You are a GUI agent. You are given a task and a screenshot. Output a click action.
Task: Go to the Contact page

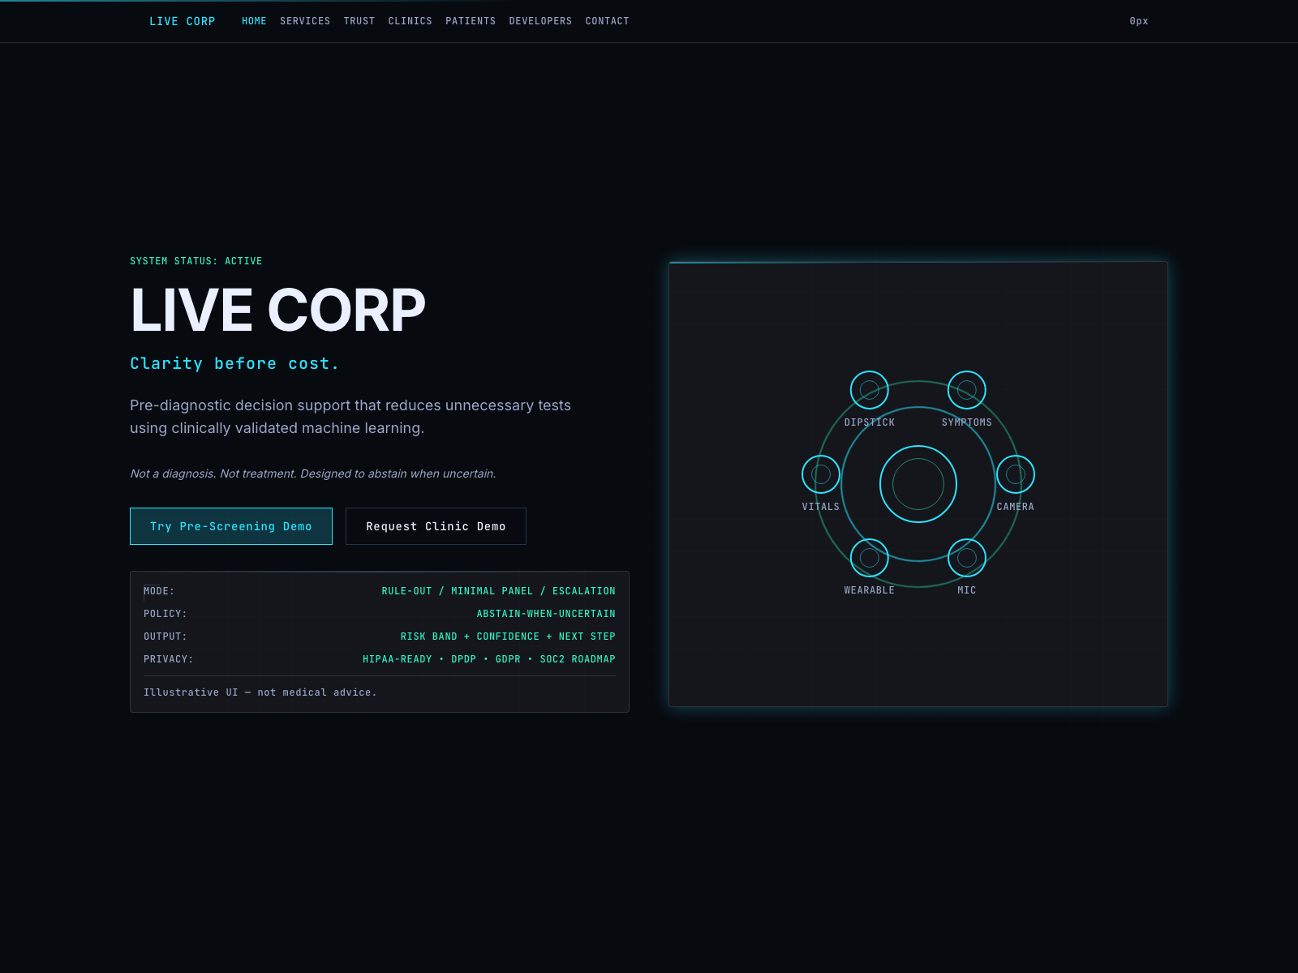tap(607, 21)
